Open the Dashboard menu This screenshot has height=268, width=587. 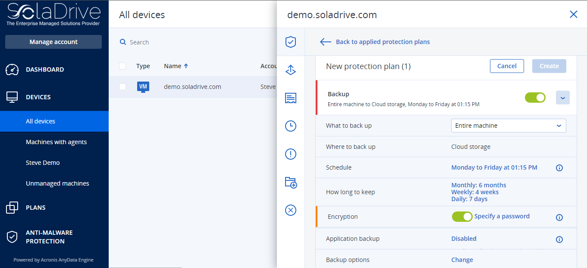click(x=45, y=69)
